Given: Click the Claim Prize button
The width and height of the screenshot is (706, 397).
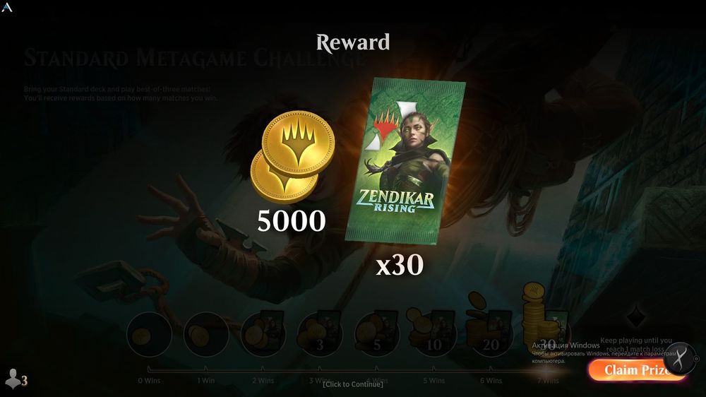Looking at the screenshot, I should point(635,370).
